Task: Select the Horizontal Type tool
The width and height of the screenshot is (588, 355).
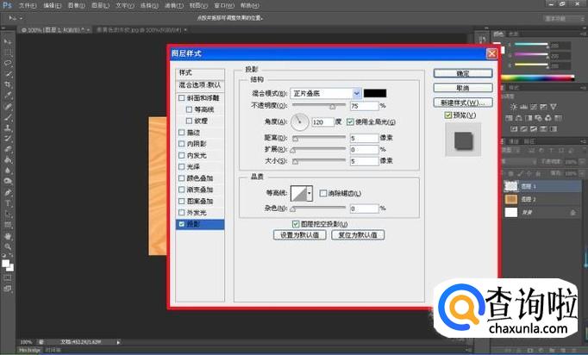Action: click(x=8, y=202)
